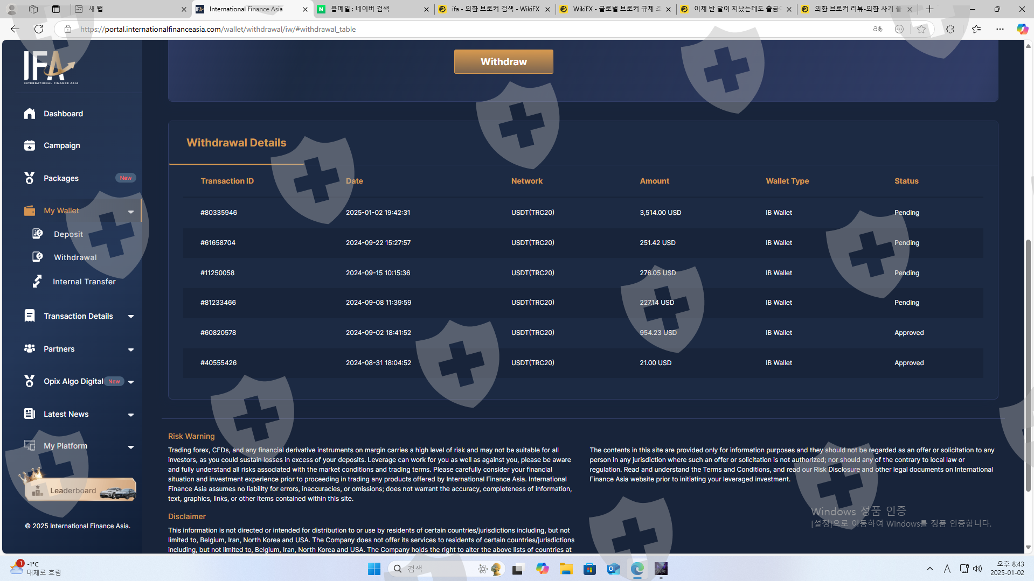The width and height of the screenshot is (1034, 581).
Task: Open the Dashboard menu link
Action: 64,114
